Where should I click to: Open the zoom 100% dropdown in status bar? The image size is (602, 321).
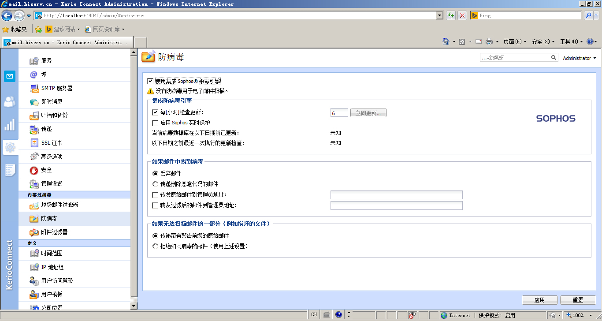click(x=592, y=315)
